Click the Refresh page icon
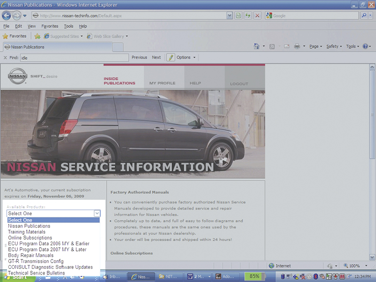The image size is (376, 282). (248, 16)
